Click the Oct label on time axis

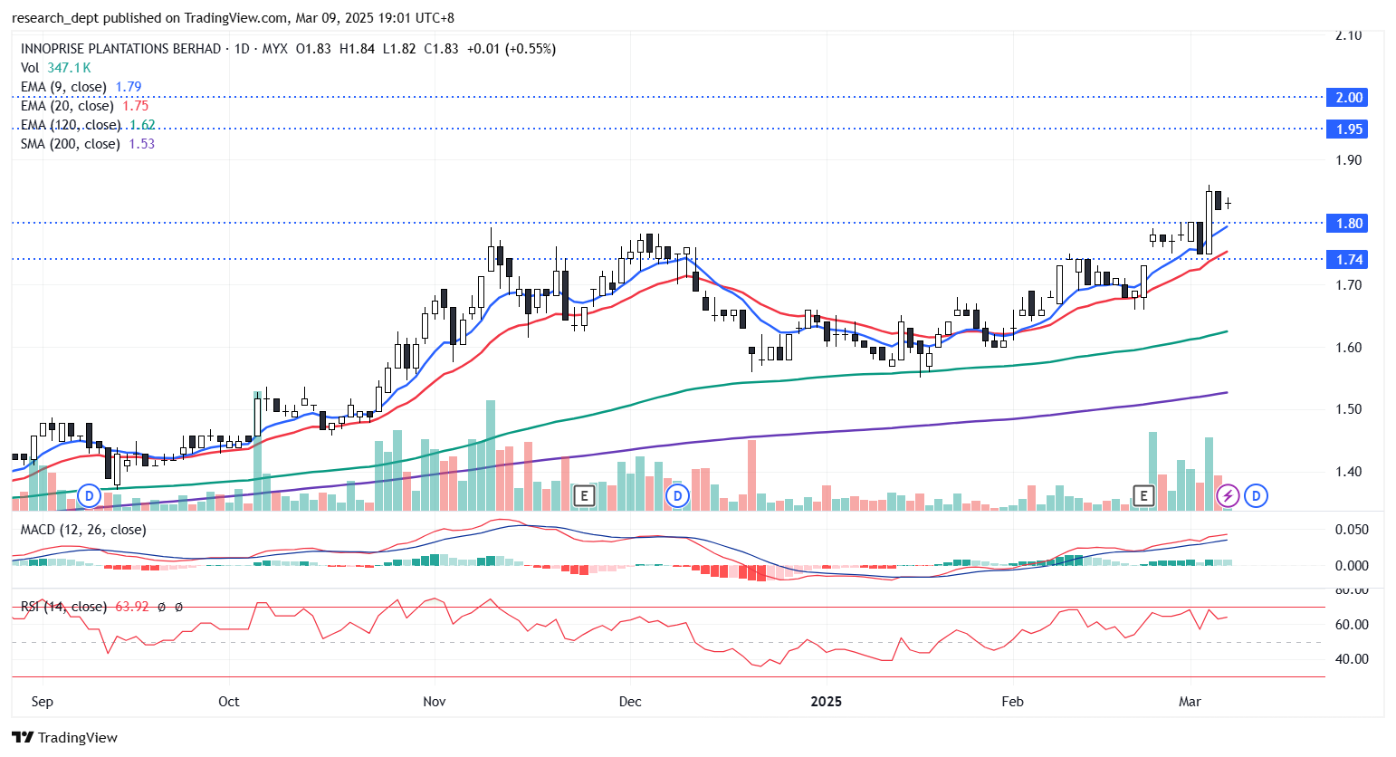(x=229, y=702)
